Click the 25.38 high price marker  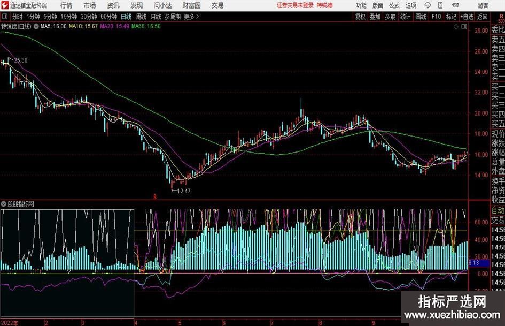tap(21, 60)
